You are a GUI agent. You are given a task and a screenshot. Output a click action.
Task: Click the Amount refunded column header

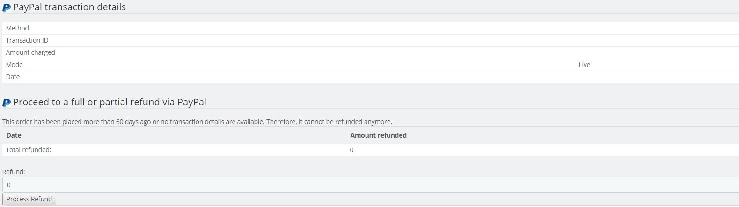coord(378,135)
